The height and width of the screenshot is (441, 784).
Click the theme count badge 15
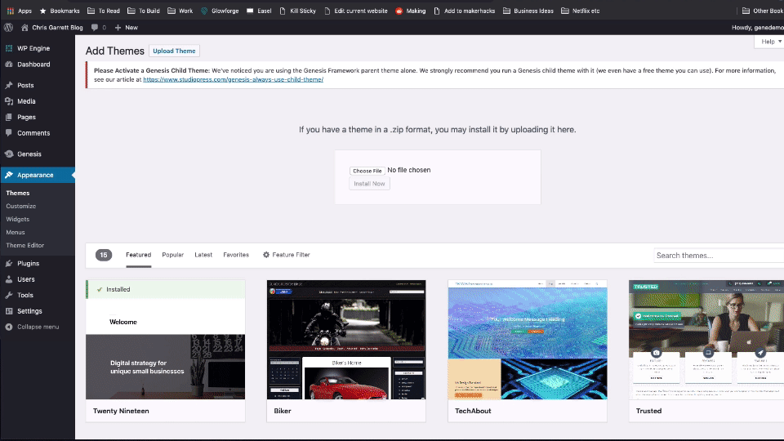pyautogui.click(x=104, y=255)
